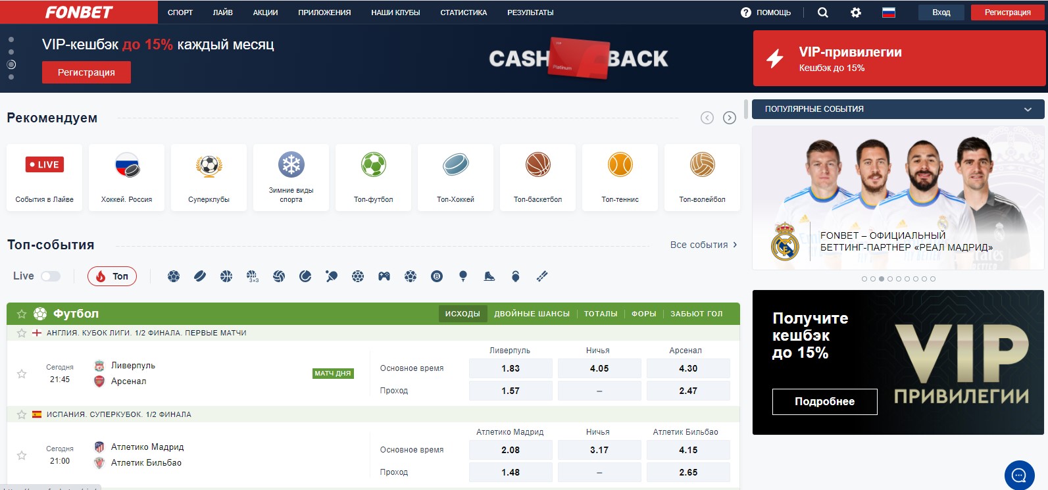Select the first banner carousel dot
Screen dimensions: 1048x490
11,39
